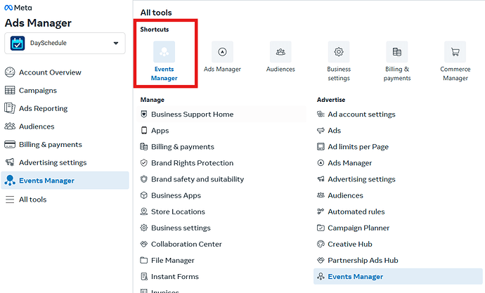Click the Commerce Manager cart shortcut icon
The height and width of the screenshot is (293, 485).
pos(455,52)
